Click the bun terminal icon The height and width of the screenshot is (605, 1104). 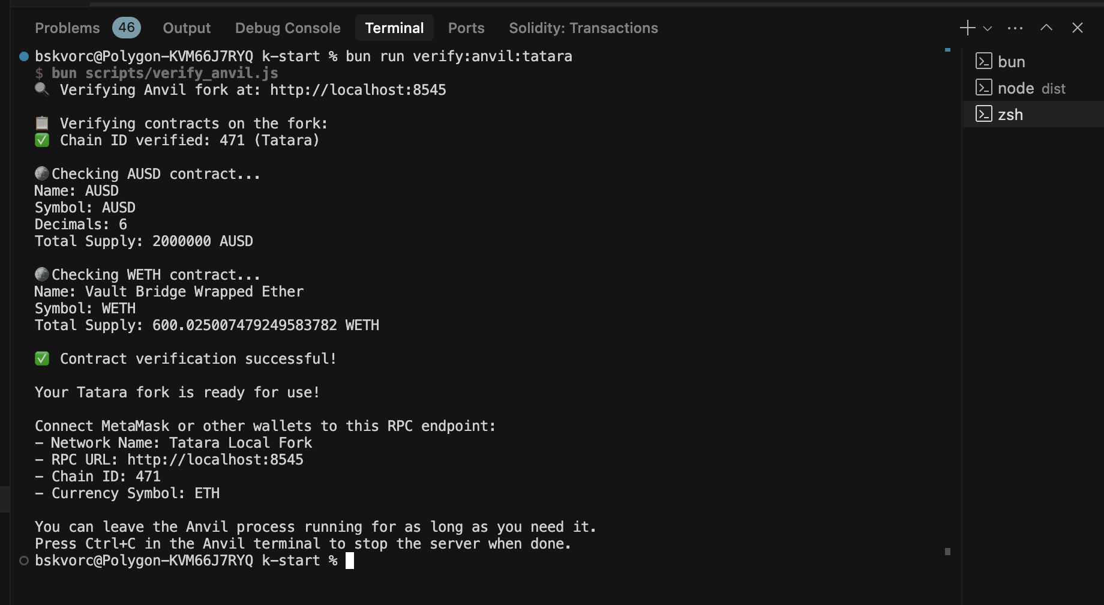[984, 61]
